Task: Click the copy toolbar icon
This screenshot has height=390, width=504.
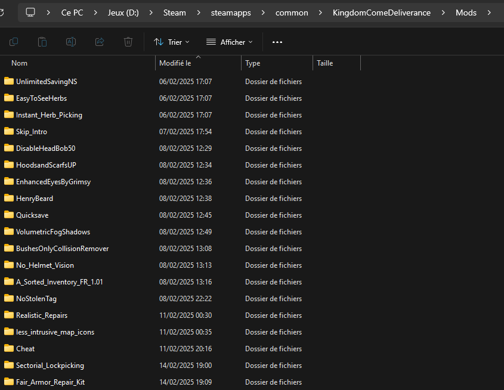Action: coord(14,42)
